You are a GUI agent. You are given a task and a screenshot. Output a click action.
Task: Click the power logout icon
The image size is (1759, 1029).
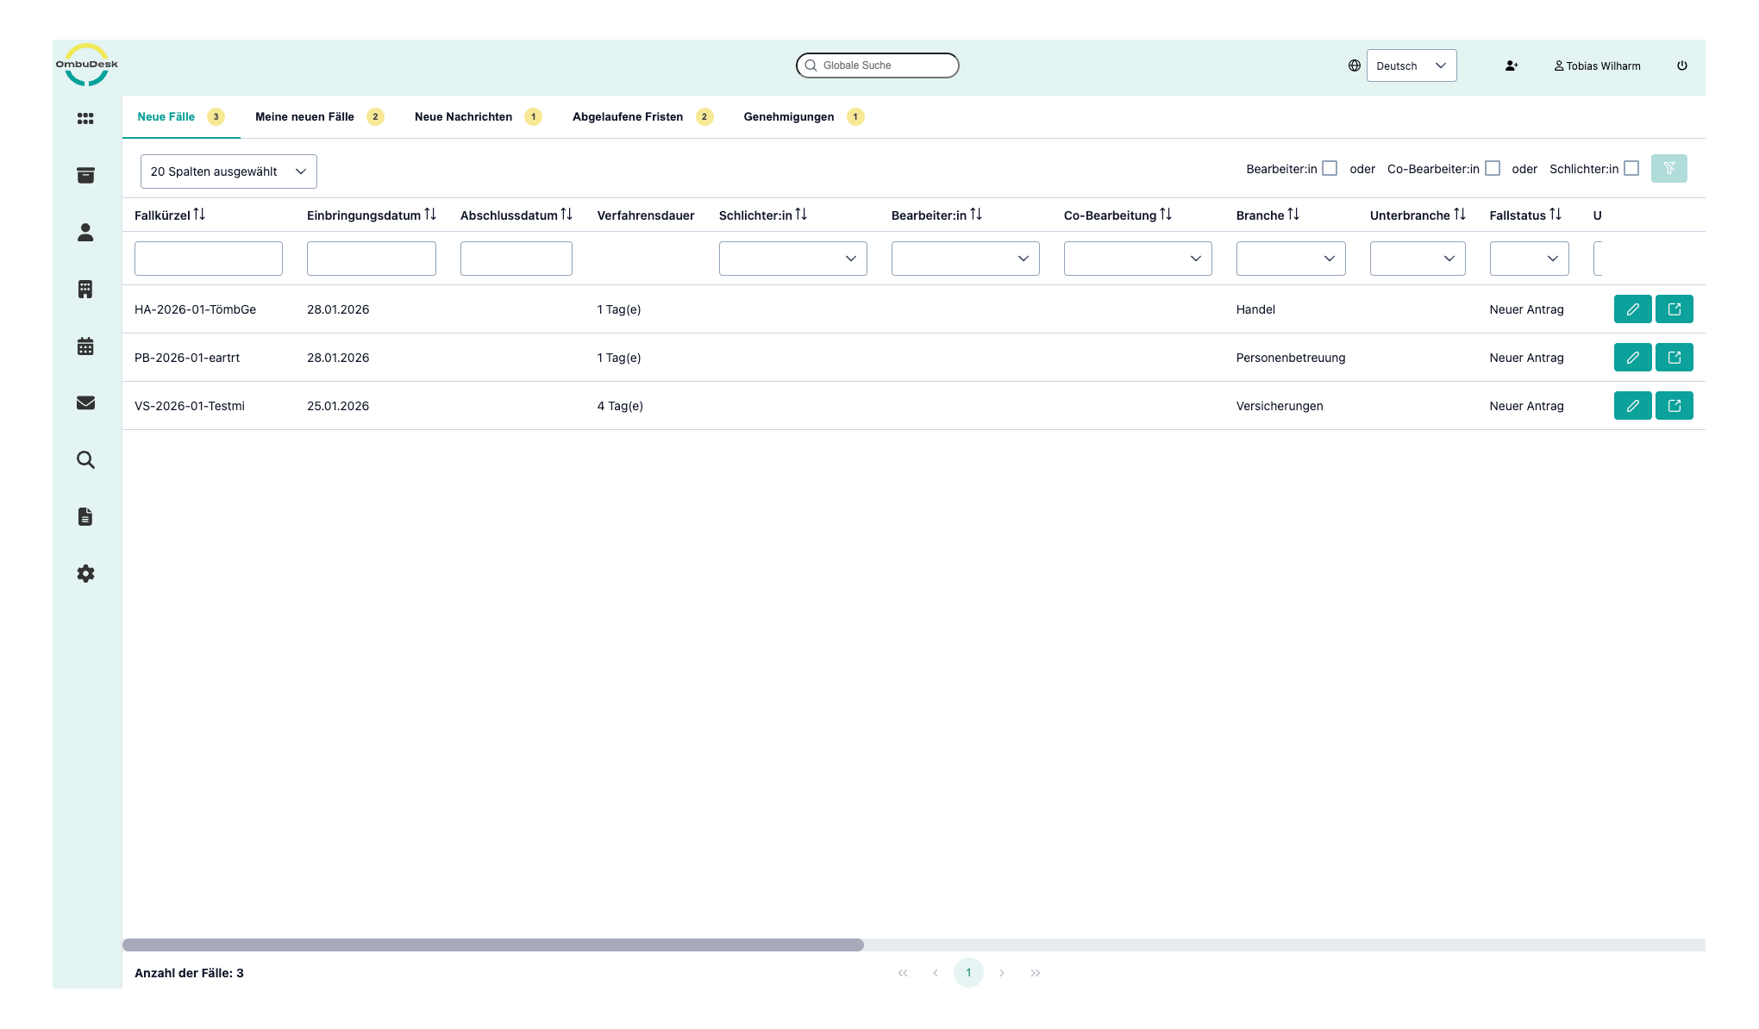tap(1681, 65)
